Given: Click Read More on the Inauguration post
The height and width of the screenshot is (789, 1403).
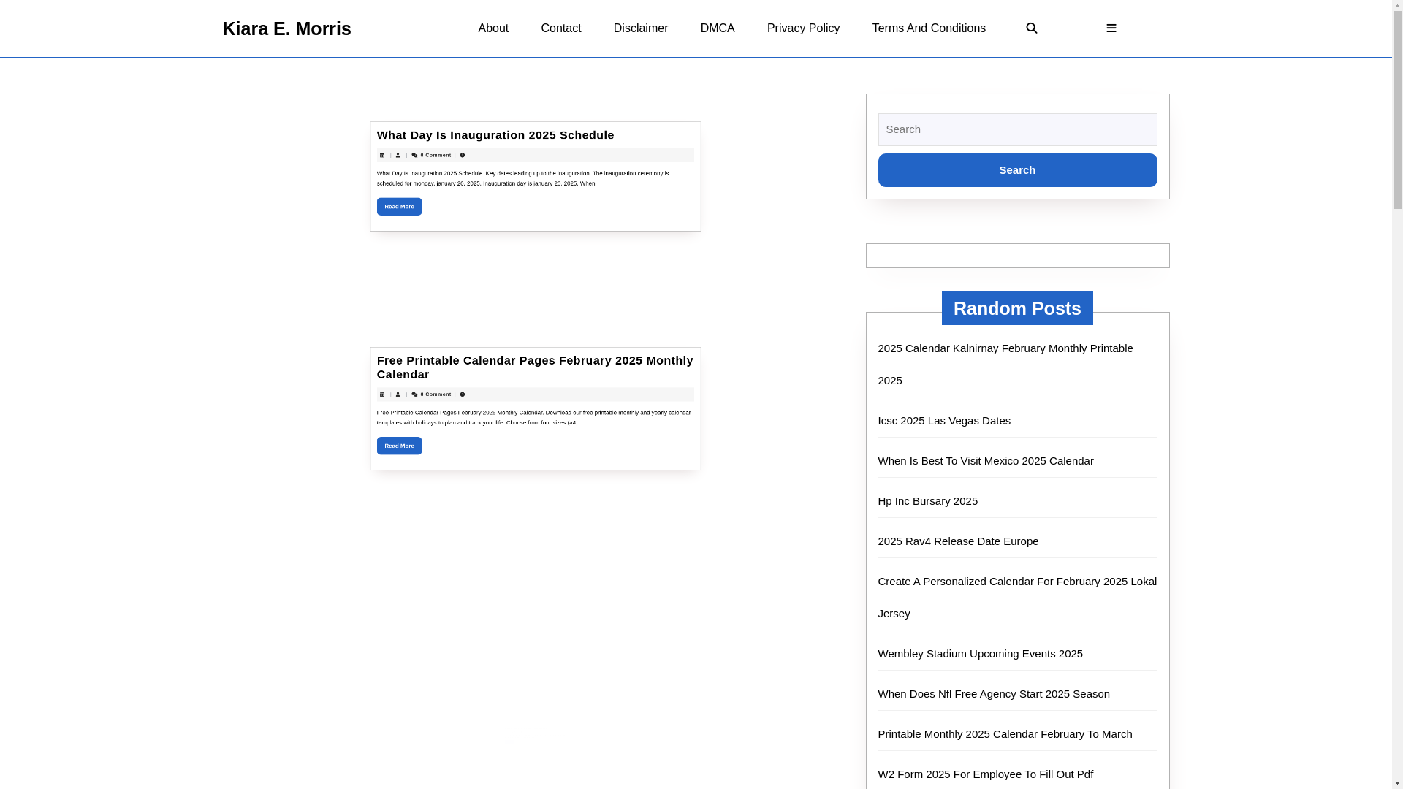Looking at the screenshot, I should pyautogui.click(x=400, y=207).
